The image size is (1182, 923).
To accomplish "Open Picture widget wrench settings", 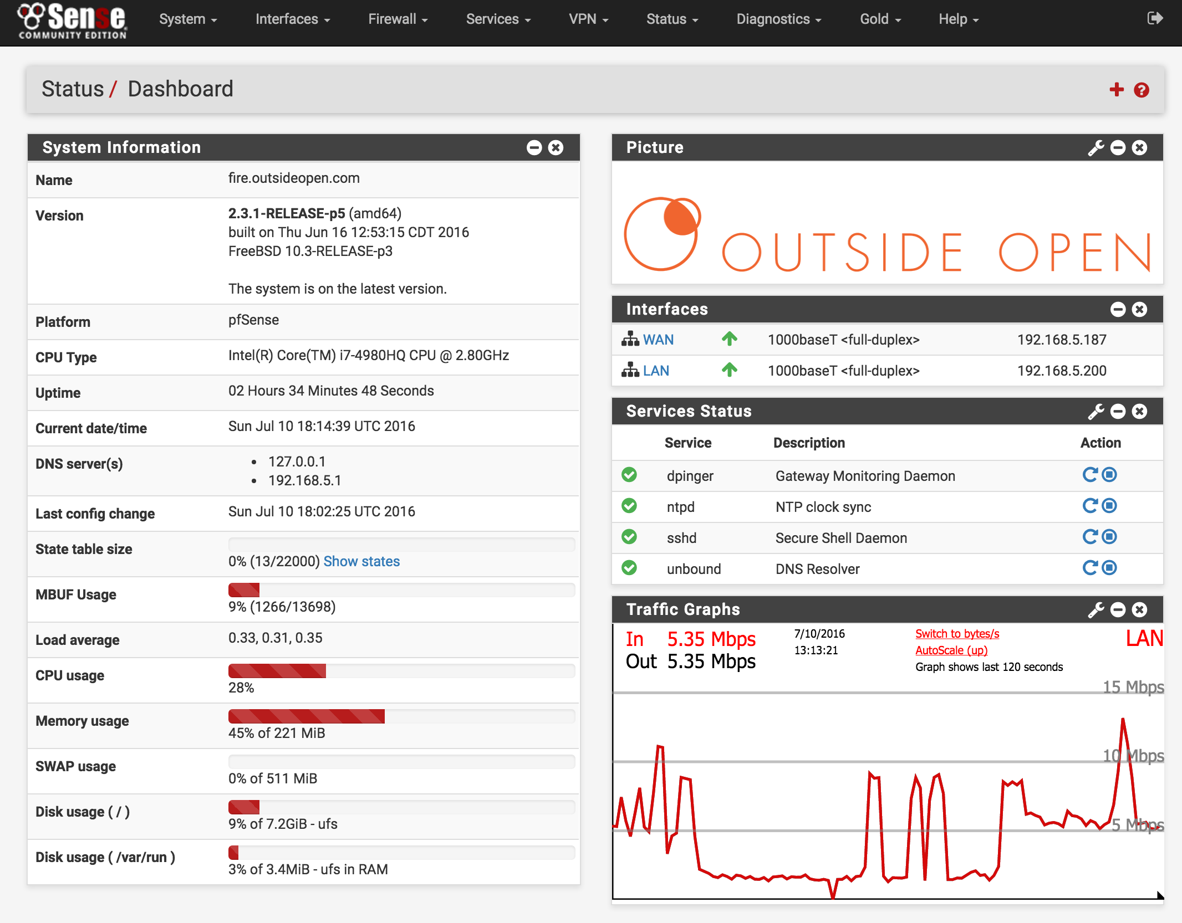I will (1096, 148).
